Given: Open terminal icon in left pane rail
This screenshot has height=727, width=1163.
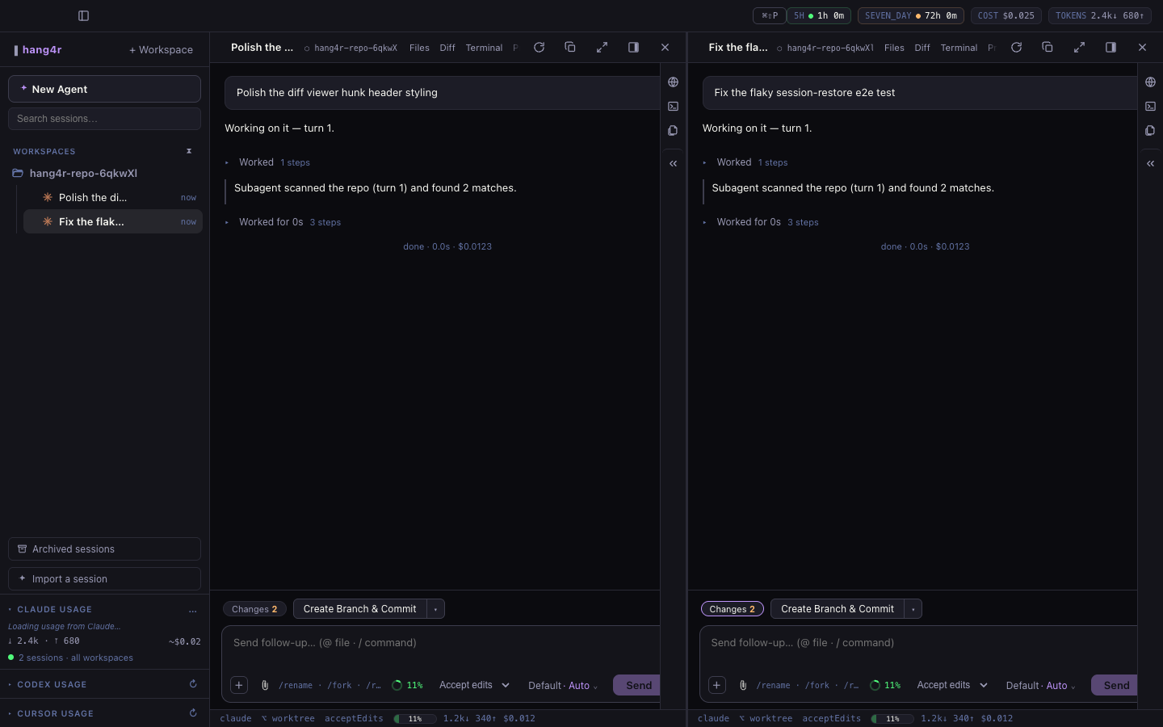Looking at the screenshot, I should [673, 106].
